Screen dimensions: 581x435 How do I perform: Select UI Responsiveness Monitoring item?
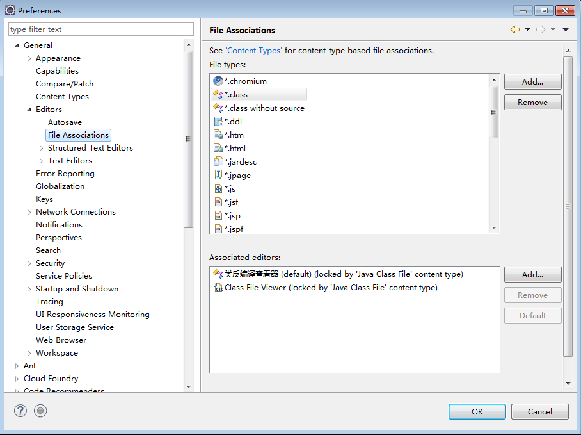point(93,315)
